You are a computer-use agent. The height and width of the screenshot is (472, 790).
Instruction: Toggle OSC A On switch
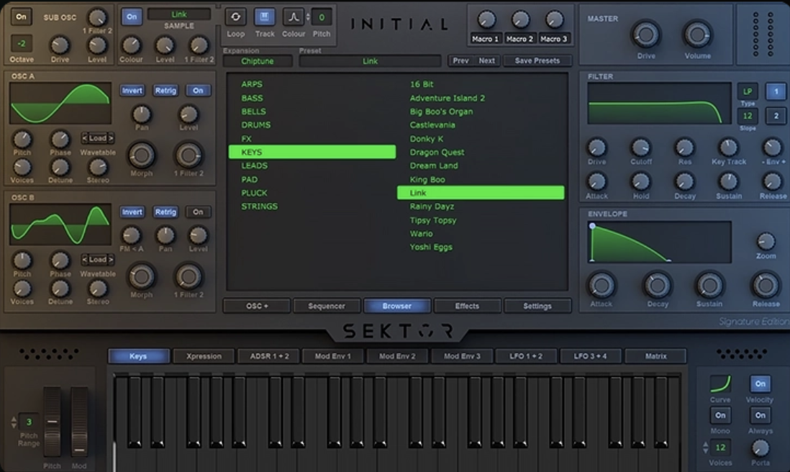click(x=198, y=91)
